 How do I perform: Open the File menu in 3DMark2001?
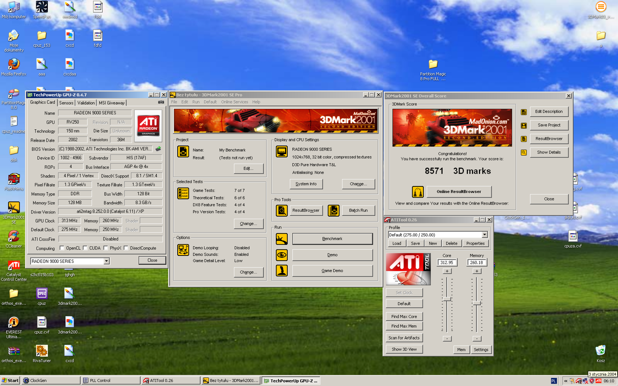pos(174,102)
